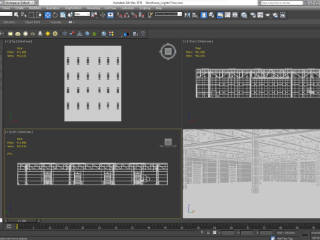Click the glowing omni light icon

click(x=25, y=34)
